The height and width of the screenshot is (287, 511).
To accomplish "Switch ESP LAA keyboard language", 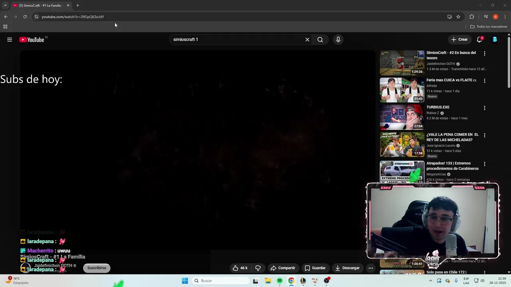I will (x=466, y=281).
